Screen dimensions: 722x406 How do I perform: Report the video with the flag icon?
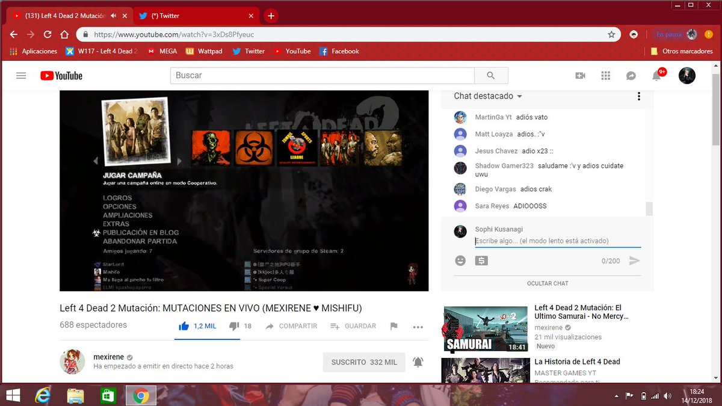[x=394, y=326]
